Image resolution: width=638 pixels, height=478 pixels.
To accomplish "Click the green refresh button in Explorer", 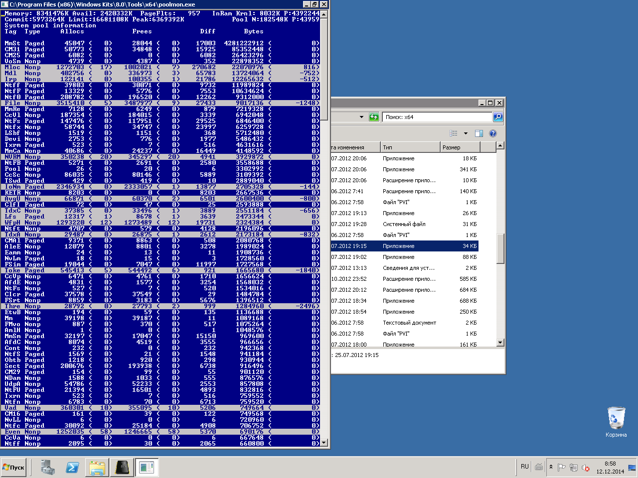I will tap(374, 117).
